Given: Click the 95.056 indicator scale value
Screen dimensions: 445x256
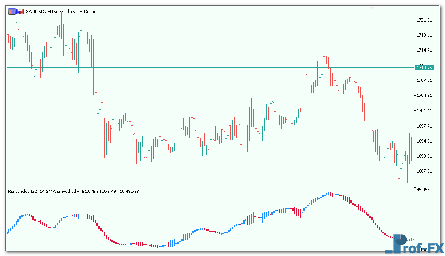Looking at the screenshot, I should coord(423,190).
